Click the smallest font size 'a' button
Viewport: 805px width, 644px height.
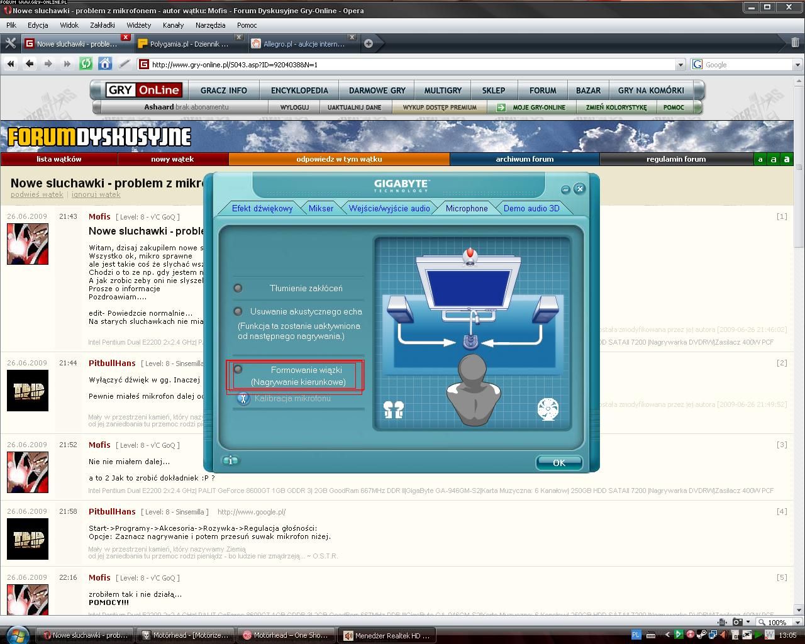tap(760, 159)
